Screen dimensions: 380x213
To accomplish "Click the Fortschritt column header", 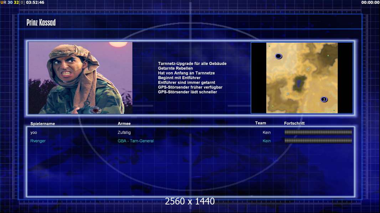I will 294,123.
